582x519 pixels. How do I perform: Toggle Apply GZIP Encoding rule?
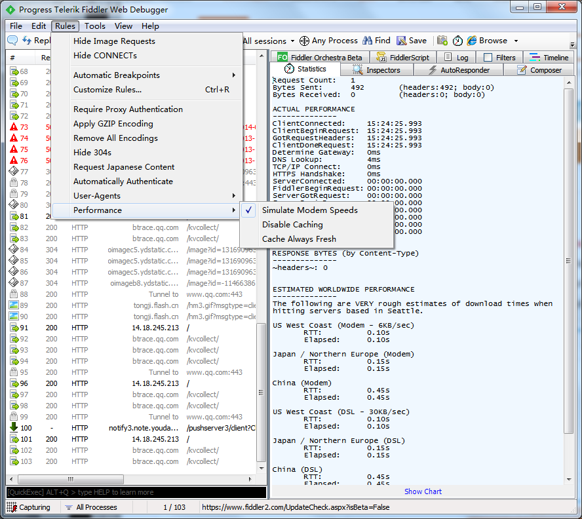tap(146, 124)
